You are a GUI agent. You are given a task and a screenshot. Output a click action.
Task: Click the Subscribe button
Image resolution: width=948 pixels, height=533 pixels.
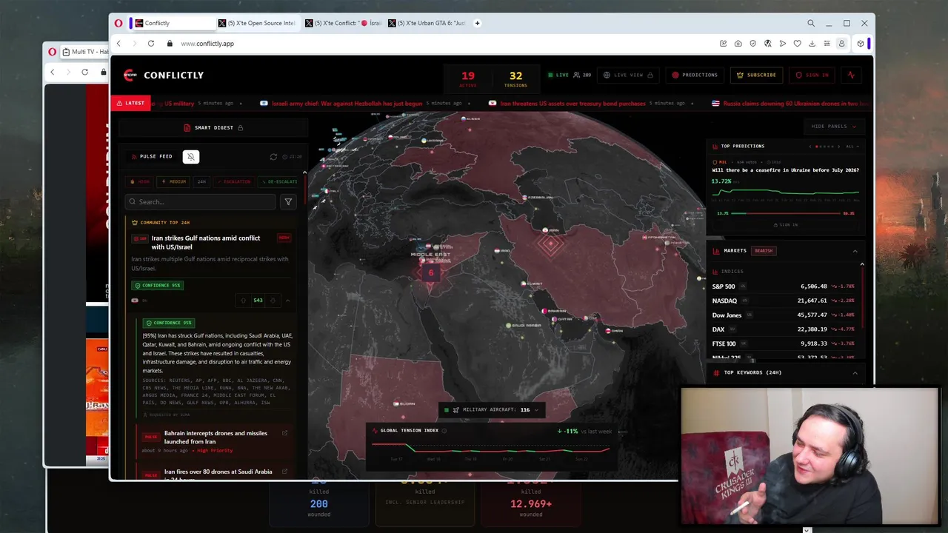pyautogui.click(x=757, y=75)
